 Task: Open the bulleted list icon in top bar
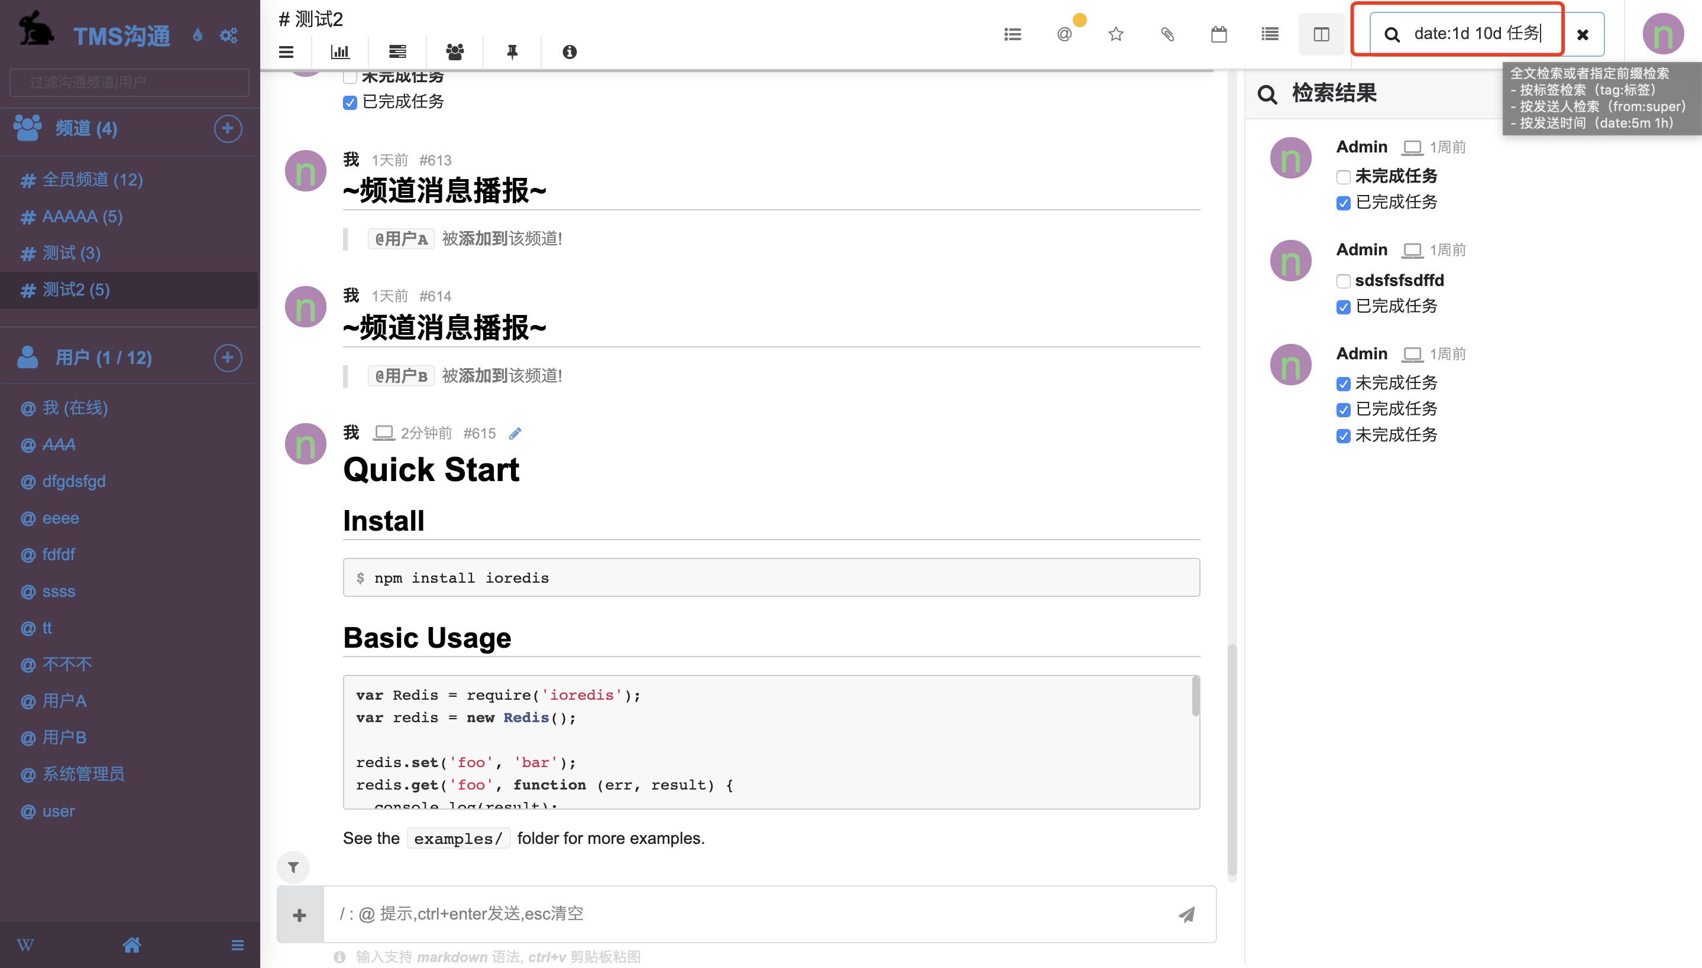point(1012,34)
